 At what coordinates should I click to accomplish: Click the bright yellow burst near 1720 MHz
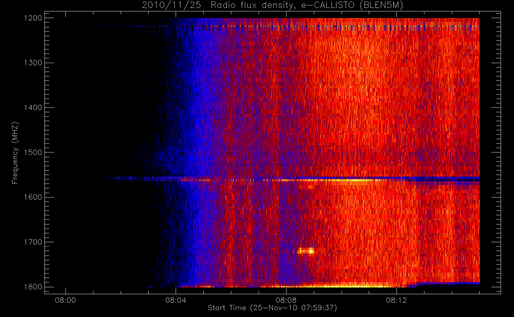coord(306,251)
